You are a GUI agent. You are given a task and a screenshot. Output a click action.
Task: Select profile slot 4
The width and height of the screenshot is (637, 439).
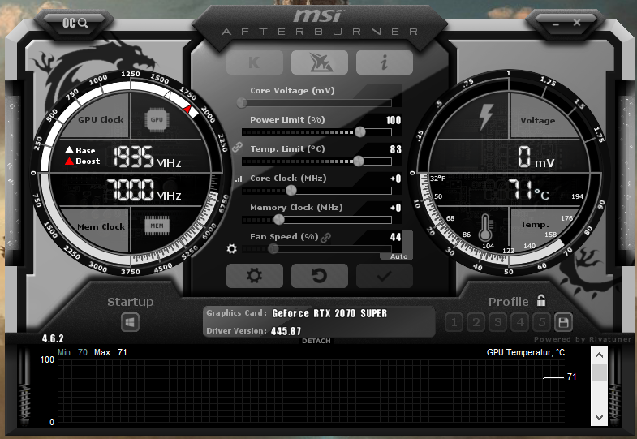coord(519,323)
